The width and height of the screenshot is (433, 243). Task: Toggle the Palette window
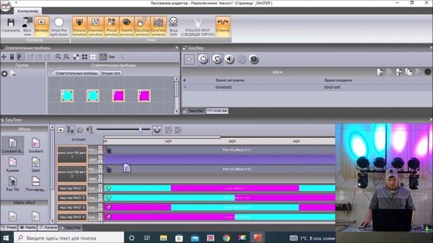[127, 26]
